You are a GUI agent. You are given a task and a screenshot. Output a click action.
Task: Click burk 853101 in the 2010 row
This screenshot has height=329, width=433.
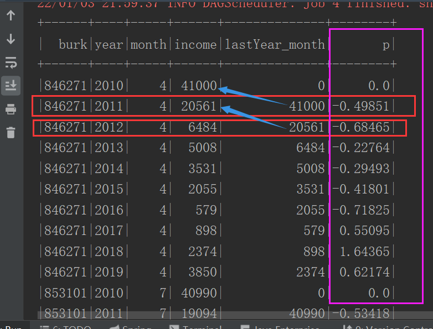coord(65,293)
